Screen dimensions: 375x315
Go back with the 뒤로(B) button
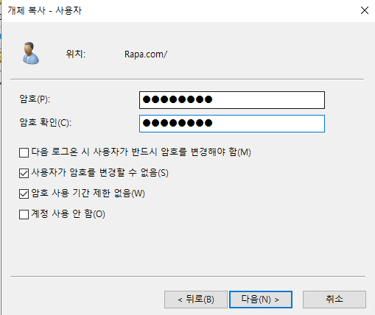pos(196,300)
